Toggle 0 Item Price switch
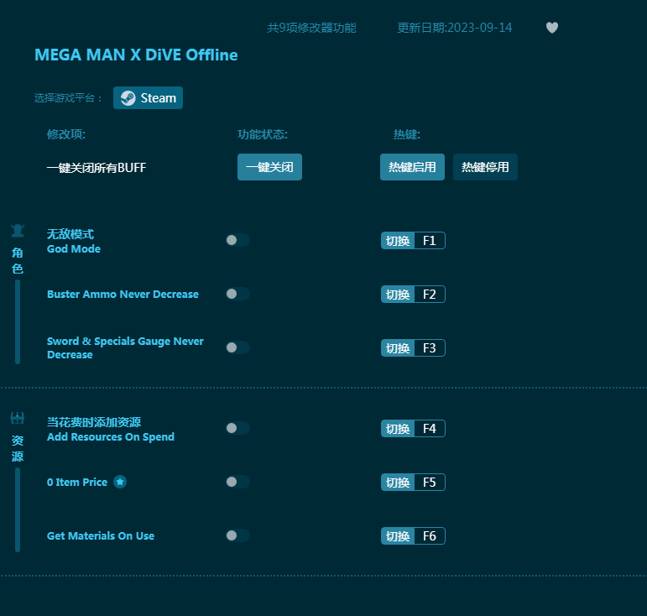Viewport: 647px width, 616px height. (237, 482)
